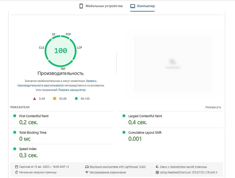Click the stopwatch icon beside Начальная загрузка страницы
This screenshot has height=178, width=235.
pyautogui.click(x=16, y=172)
